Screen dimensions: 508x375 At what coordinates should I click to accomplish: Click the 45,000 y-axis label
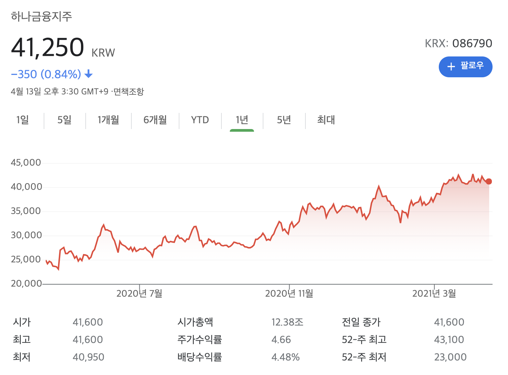26,163
